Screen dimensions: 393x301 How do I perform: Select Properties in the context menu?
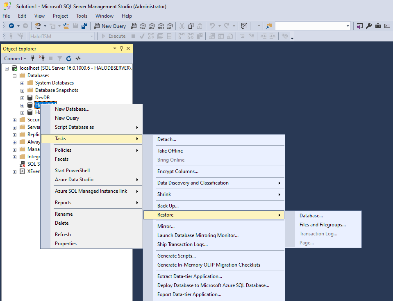tap(92, 244)
